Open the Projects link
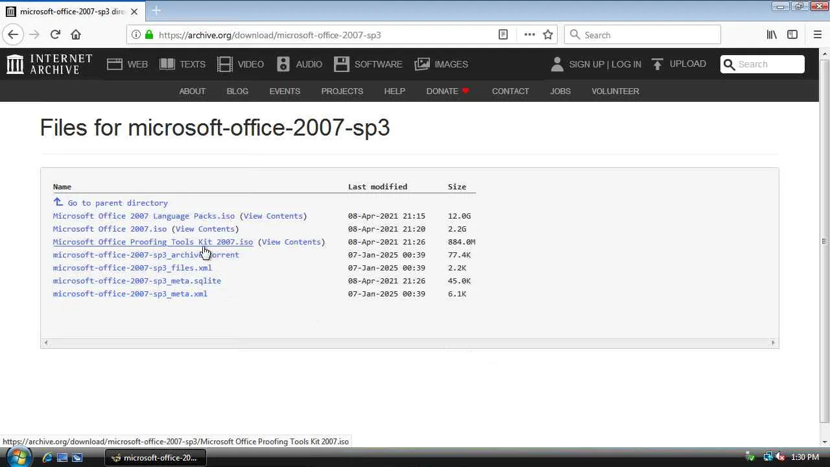The height and width of the screenshot is (467, 830). tap(342, 91)
